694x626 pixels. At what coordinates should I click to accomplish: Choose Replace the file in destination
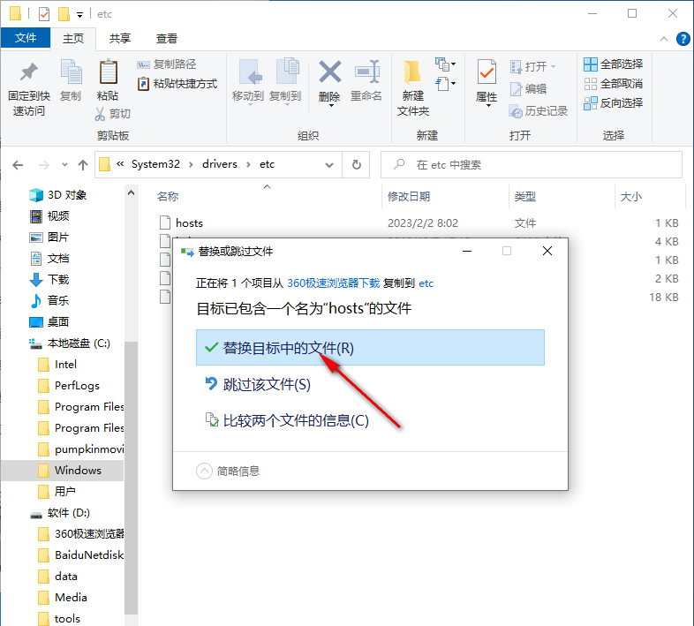point(370,348)
